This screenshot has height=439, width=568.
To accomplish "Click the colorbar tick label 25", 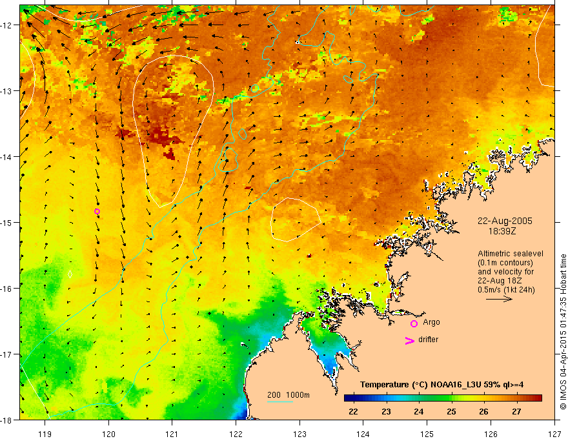I will pyautogui.click(x=451, y=411).
